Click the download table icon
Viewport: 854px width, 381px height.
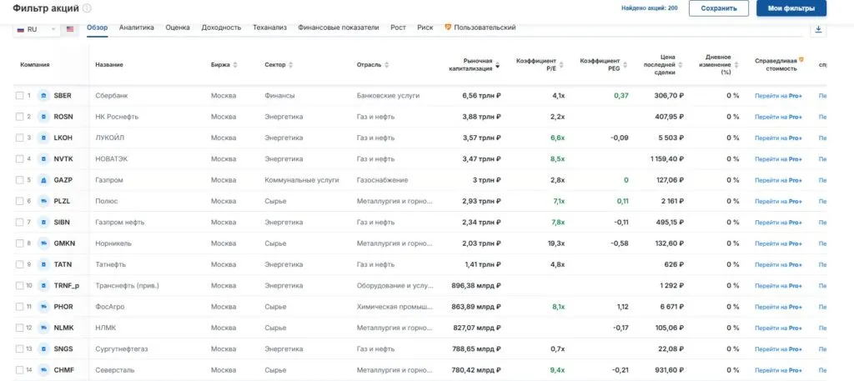[x=817, y=29]
